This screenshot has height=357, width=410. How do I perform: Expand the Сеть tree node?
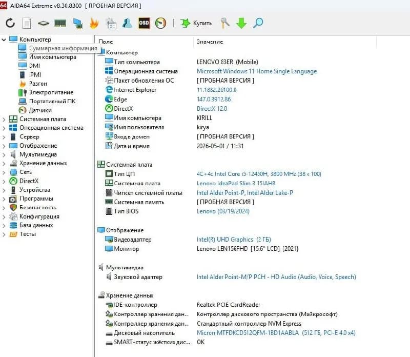[4, 172]
